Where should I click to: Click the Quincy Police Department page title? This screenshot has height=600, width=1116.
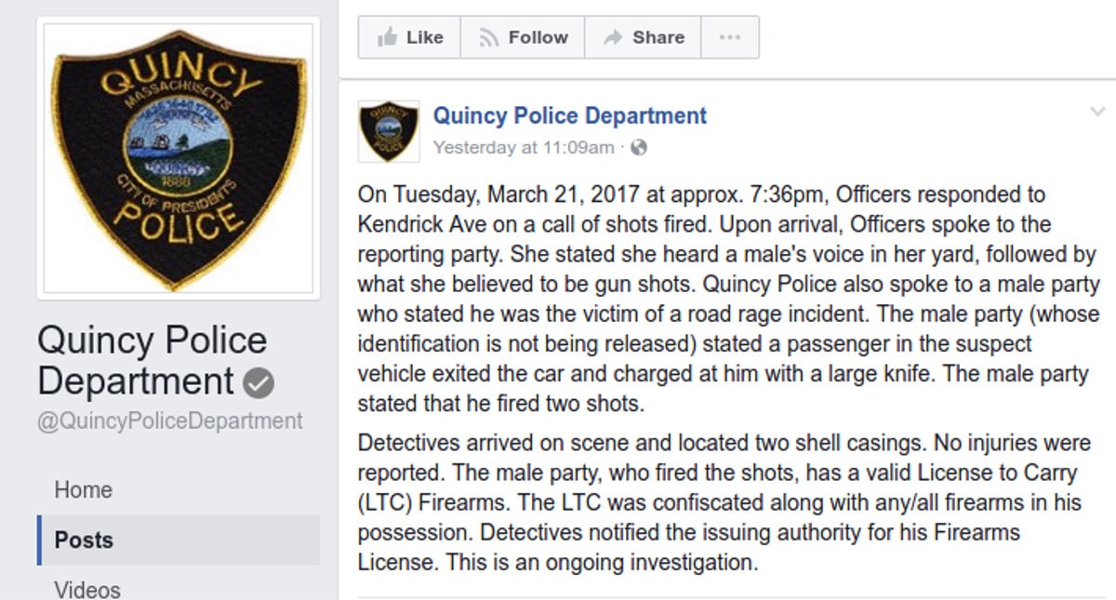point(152,361)
